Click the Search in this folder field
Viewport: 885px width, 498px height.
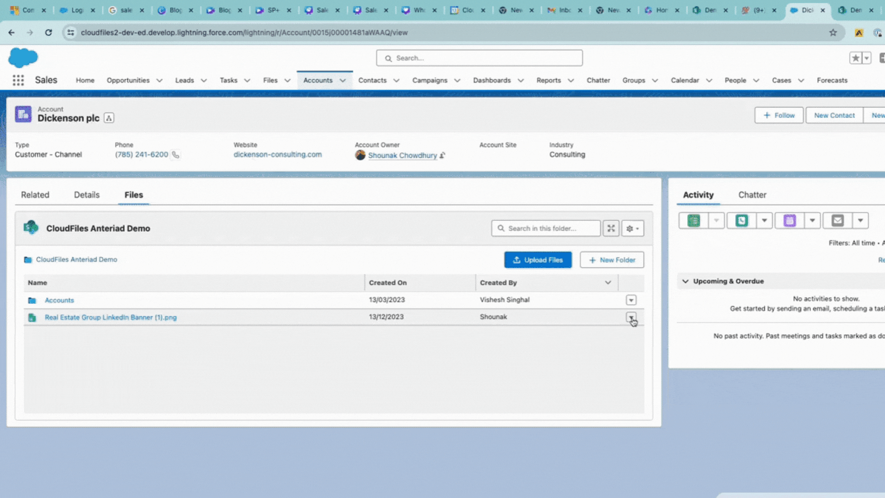click(546, 228)
